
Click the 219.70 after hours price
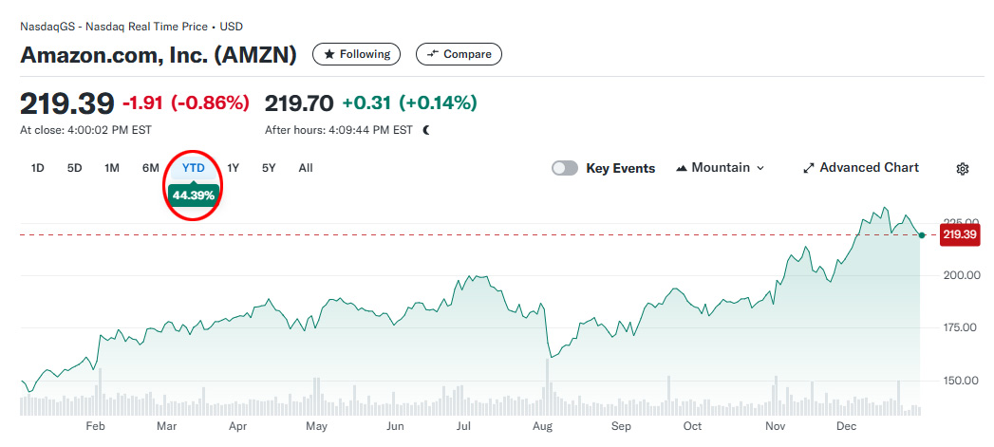299,102
